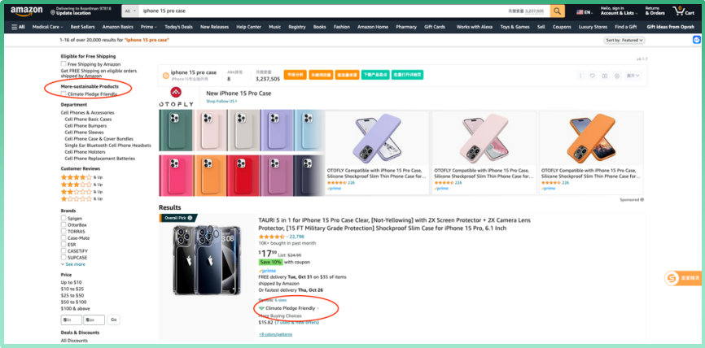Filter by 4 stars & up rating

81,177
